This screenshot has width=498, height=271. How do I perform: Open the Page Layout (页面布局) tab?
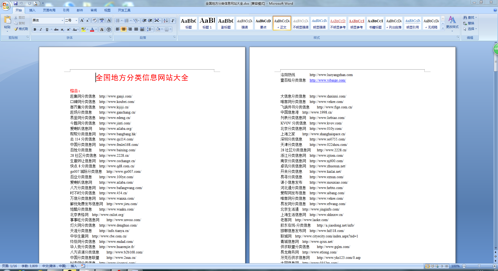(49, 10)
